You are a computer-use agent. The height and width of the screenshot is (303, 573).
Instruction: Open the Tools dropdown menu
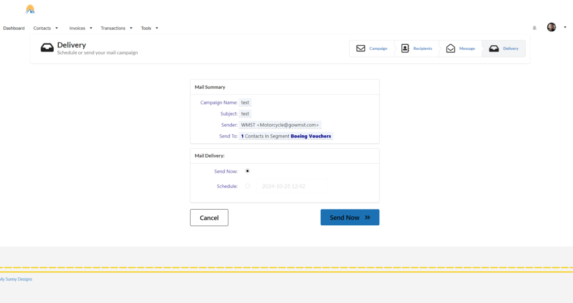[149, 28]
